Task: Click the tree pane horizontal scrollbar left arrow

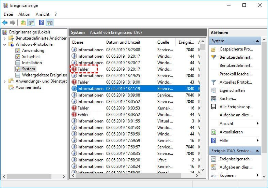Action: (4, 176)
